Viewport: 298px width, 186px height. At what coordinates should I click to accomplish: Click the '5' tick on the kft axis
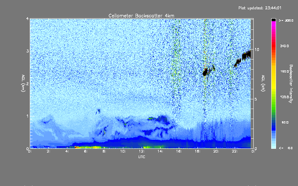256,99
